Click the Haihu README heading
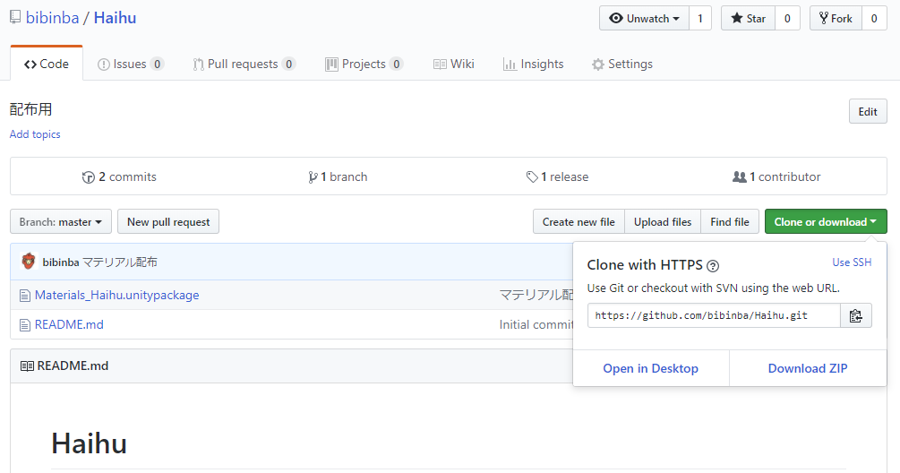 89,443
